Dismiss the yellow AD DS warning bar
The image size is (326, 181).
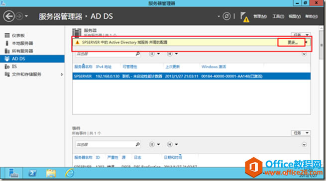(306, 42)
